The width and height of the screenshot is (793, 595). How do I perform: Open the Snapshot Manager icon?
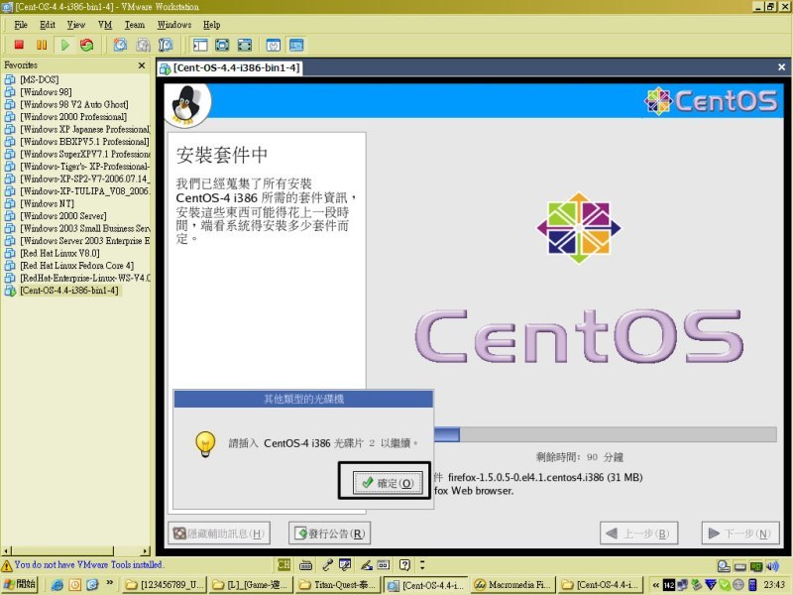(166, 45)
